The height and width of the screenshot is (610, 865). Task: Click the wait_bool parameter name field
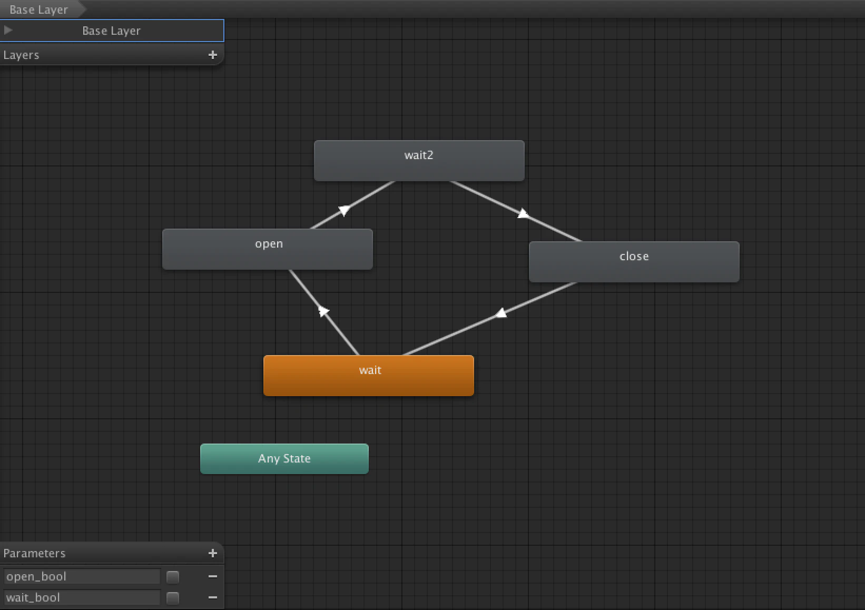pos(82,597)
